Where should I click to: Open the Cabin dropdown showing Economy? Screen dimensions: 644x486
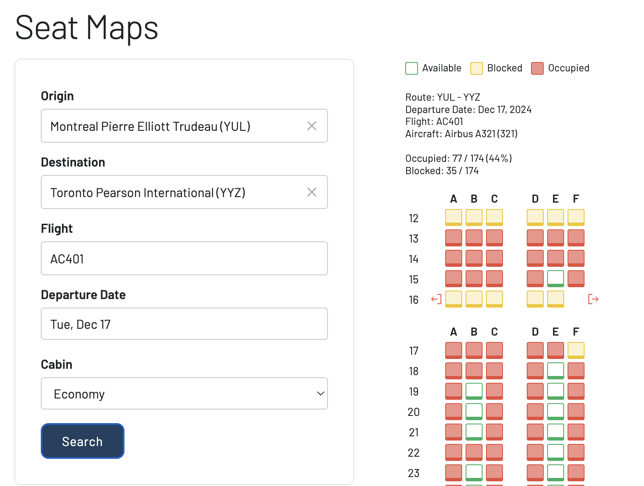click(x=184, y=393)
